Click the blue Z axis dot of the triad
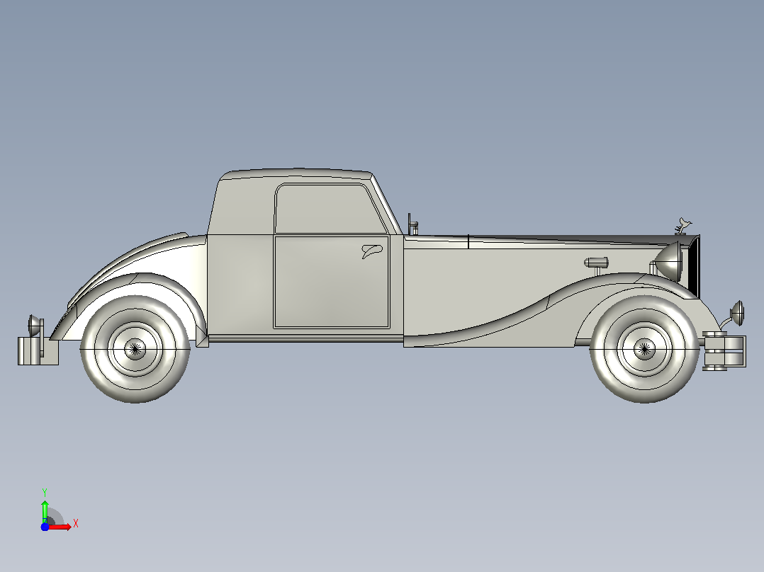Viewport: 764px width, 572px height. click(x=45, y=527)
